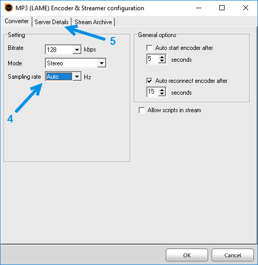
Task: Decrease auto start seconds spinner down
Action: pos(162,61)
